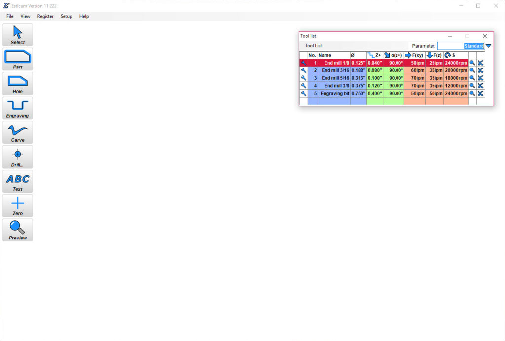505x341 pixels.
Task: Activate the Select arrow tool
Action: (17, 35)
